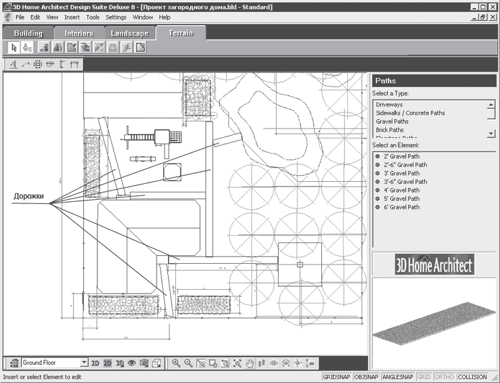Switch to the 3D view button
The height and width of the screenshot is (383, 500).
tap(119, 363)
